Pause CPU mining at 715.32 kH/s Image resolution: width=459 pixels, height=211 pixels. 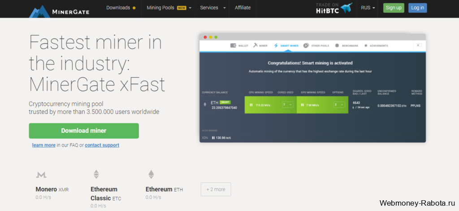point(251,105)
